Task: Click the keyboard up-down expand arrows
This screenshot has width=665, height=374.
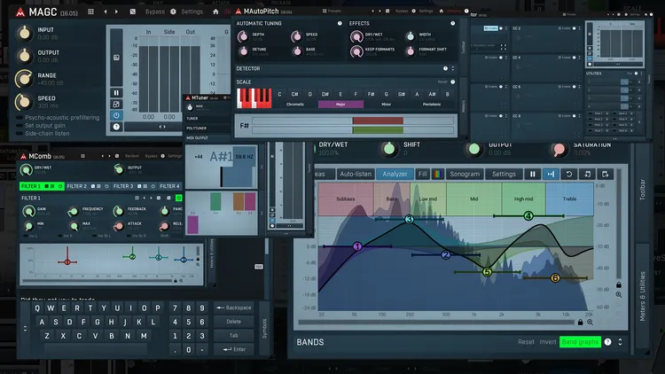Action: 25,328
